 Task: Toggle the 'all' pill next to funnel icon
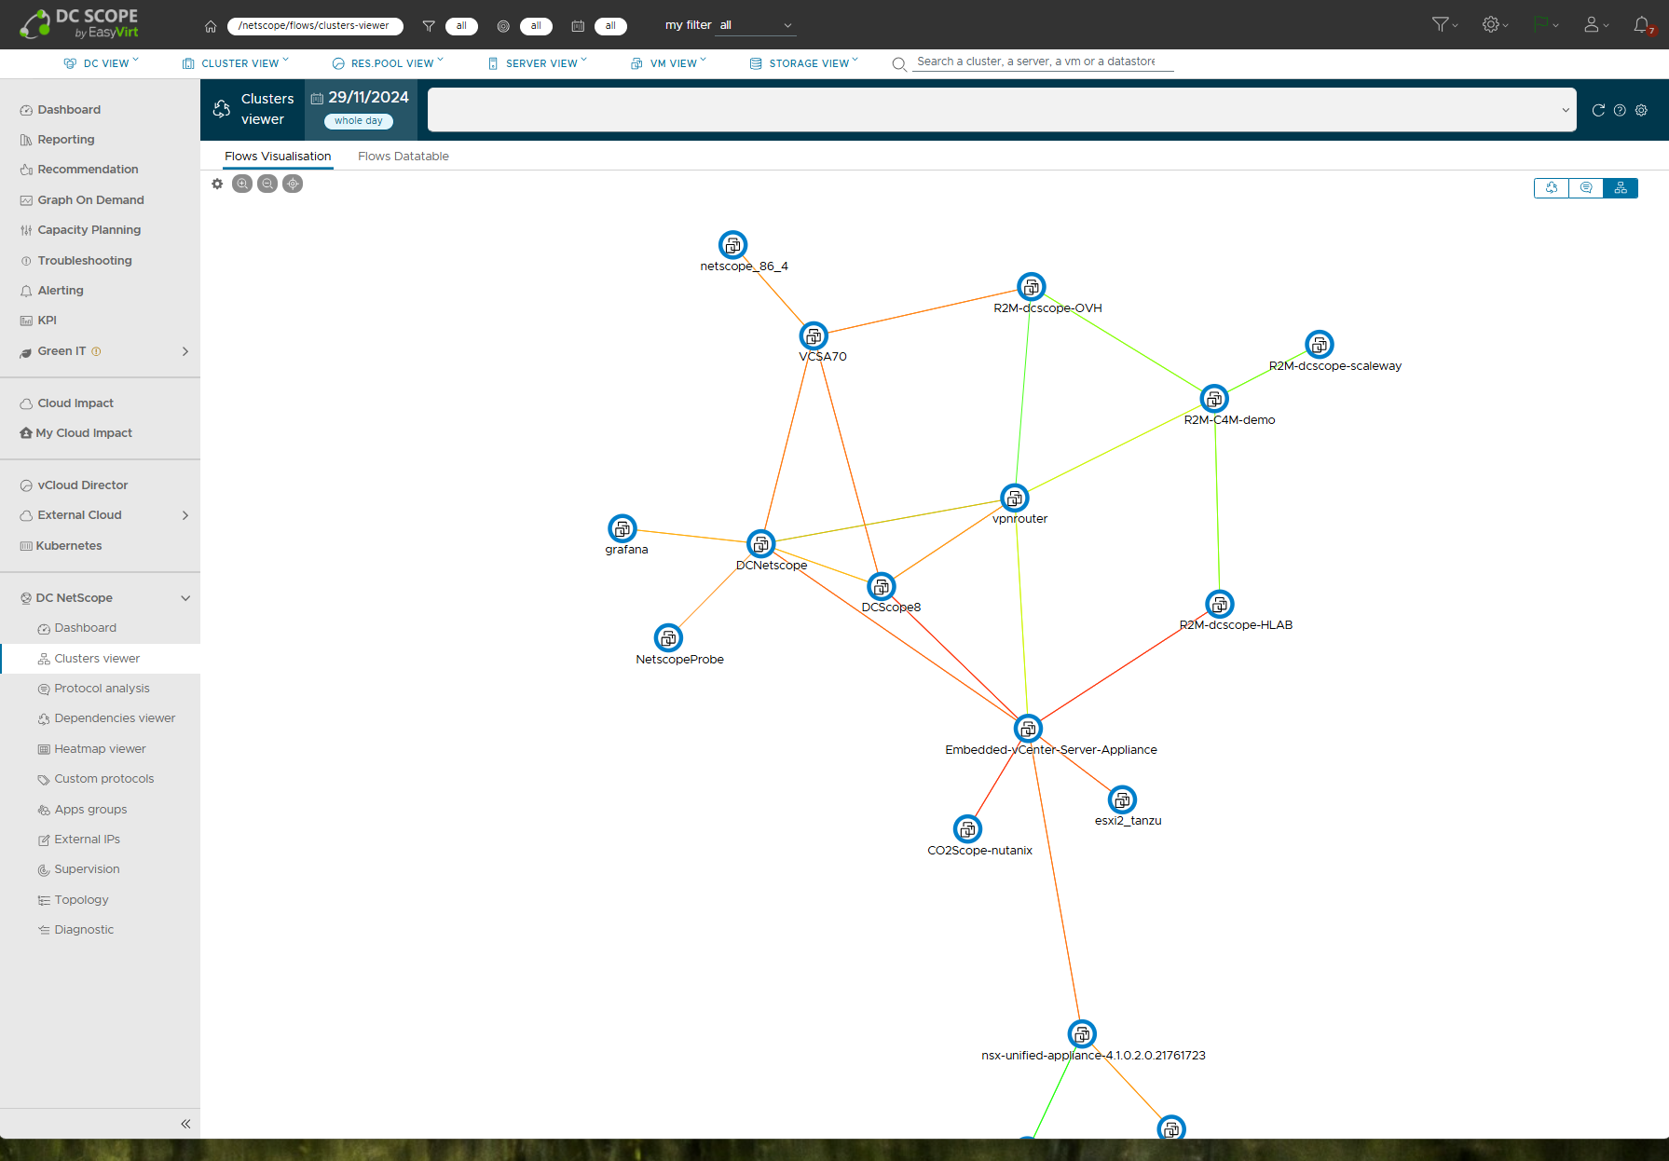(461, 26)
